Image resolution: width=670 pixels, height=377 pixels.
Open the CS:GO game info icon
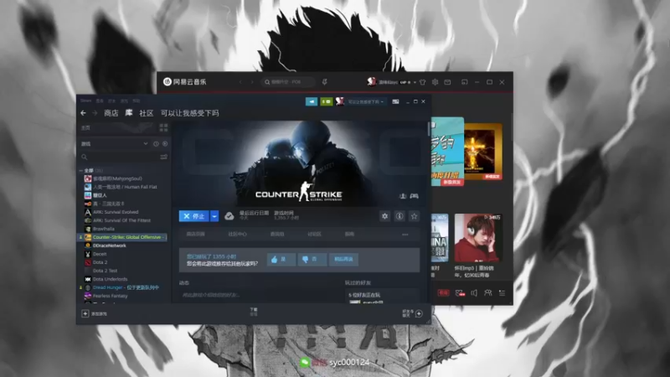click(x=399, y=216)
